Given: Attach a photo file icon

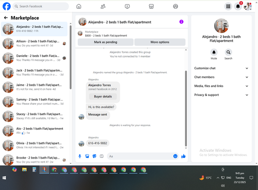Looking at the screenshot, I should [87, 156].
